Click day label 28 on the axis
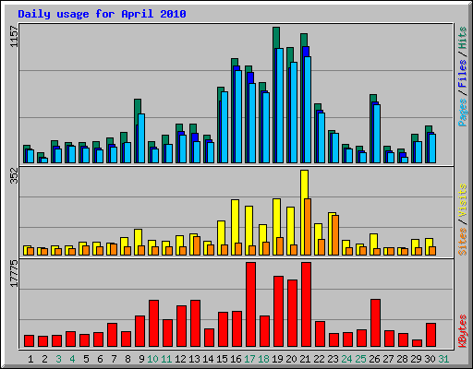 402,359
